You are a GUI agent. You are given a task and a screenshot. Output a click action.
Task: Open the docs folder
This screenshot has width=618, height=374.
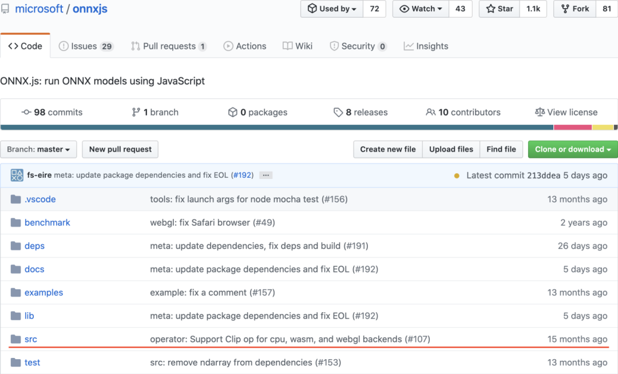tap(34, 269)
